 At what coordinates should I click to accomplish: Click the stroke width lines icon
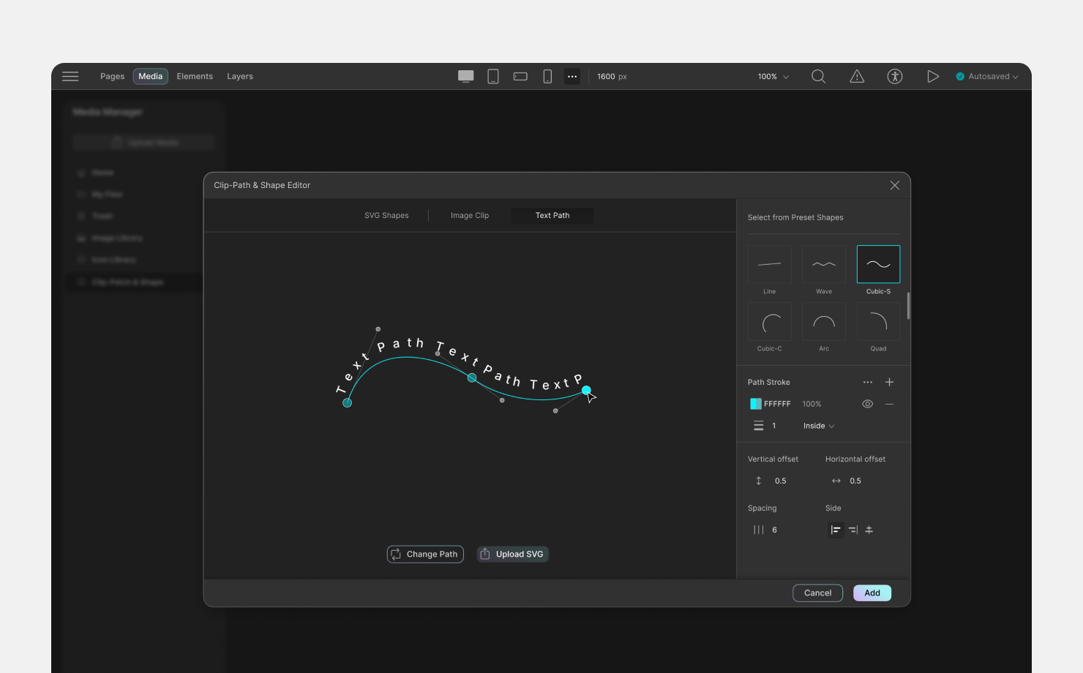[759, 426]
